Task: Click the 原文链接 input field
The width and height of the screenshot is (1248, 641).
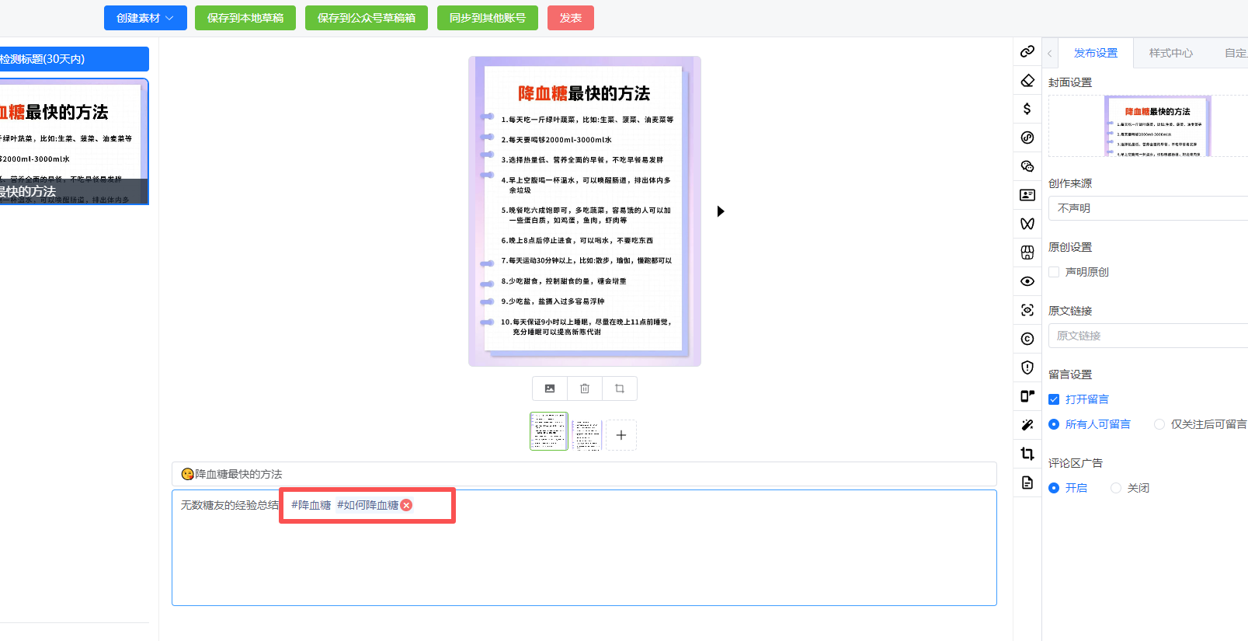Action: pos(1149,336)
